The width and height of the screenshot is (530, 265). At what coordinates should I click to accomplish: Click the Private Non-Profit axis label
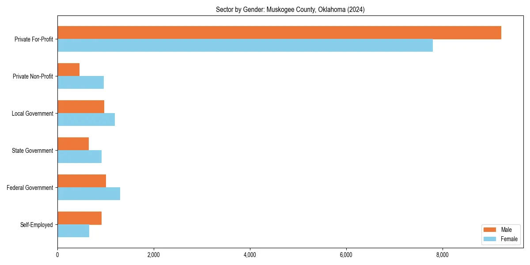(33, 76)
